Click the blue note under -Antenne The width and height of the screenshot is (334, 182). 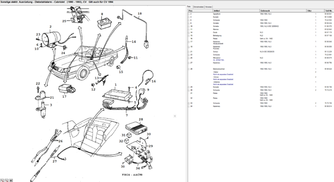[223, 85]
